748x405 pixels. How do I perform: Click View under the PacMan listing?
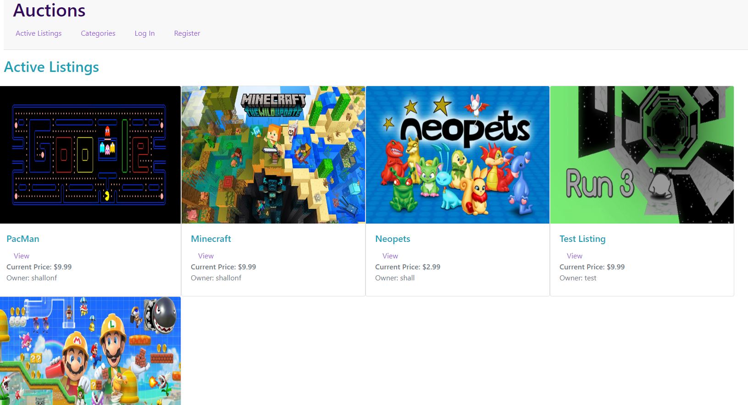point(22,256)
